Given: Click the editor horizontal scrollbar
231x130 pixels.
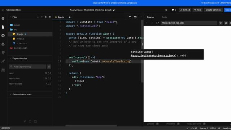Looking at the screenshot, I should click(x=91, y=126).
